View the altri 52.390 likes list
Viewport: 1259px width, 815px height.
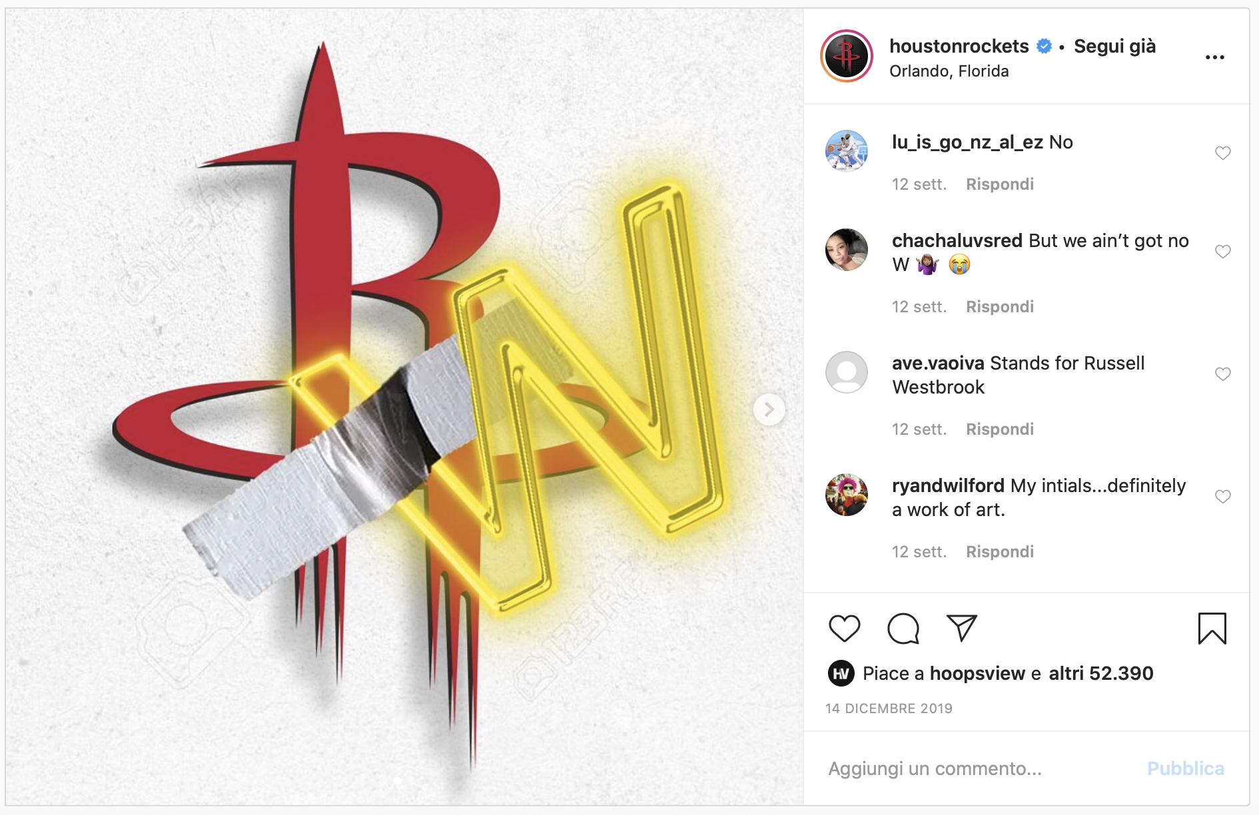[x=1100, y=673]
